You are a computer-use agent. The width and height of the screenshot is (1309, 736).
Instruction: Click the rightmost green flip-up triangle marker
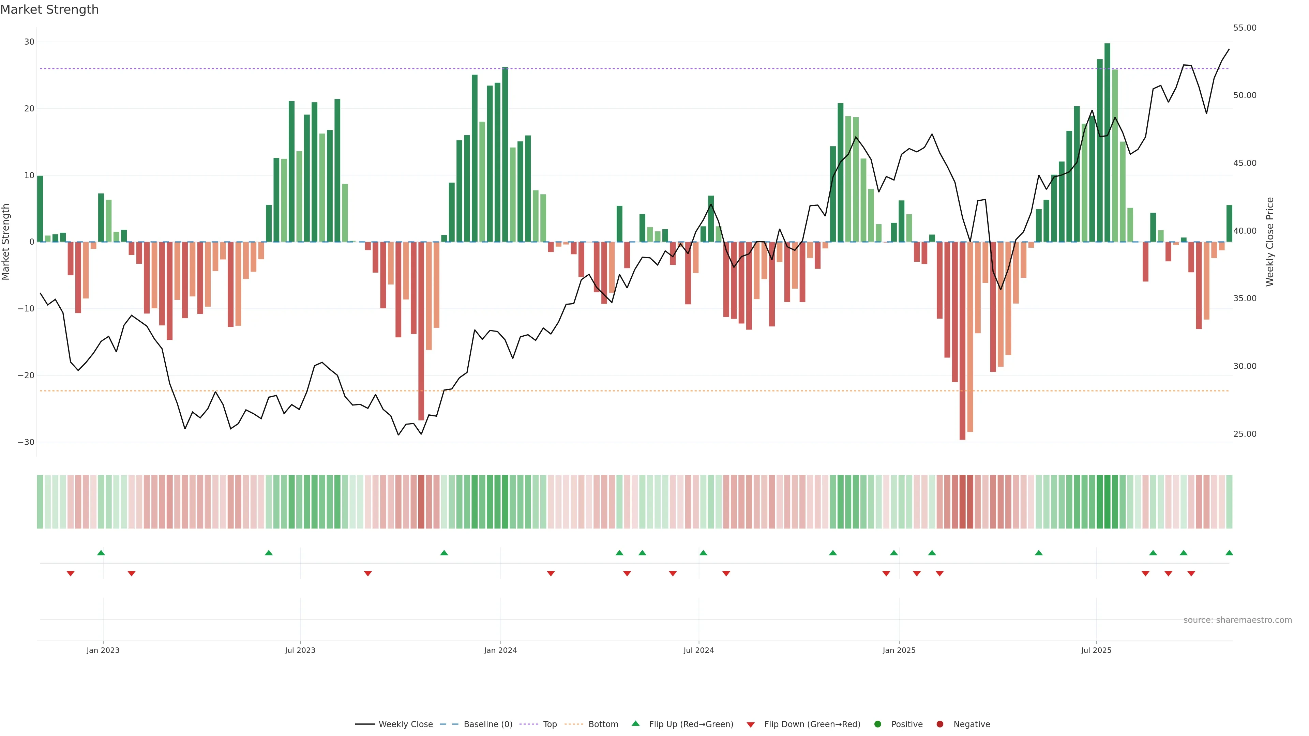[1229, 553]
